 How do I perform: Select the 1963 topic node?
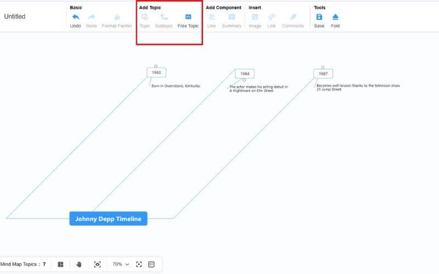point(156,72)
